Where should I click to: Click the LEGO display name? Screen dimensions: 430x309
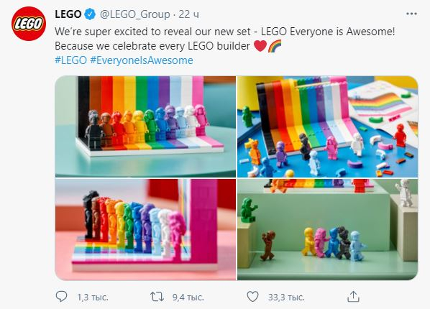[x=68, y=14]
